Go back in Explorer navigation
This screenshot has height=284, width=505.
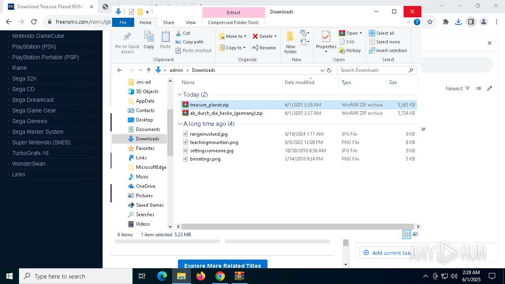(x=120, y=70)
